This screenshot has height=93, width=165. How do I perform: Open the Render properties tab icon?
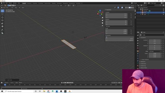pyautogui.click(x=138, y=38)
